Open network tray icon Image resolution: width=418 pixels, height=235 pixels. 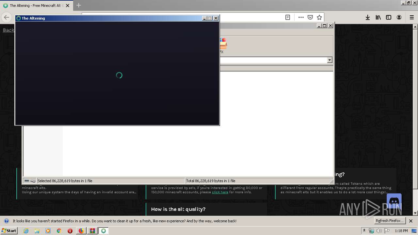pyautogui.click(x=371, y=231)
